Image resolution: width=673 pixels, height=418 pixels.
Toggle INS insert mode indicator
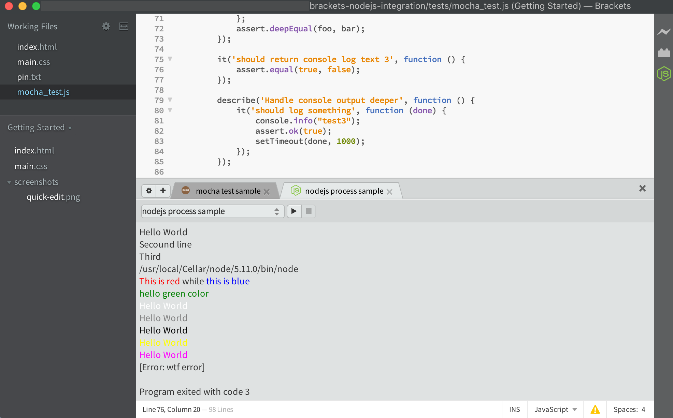tap(514, 409)
